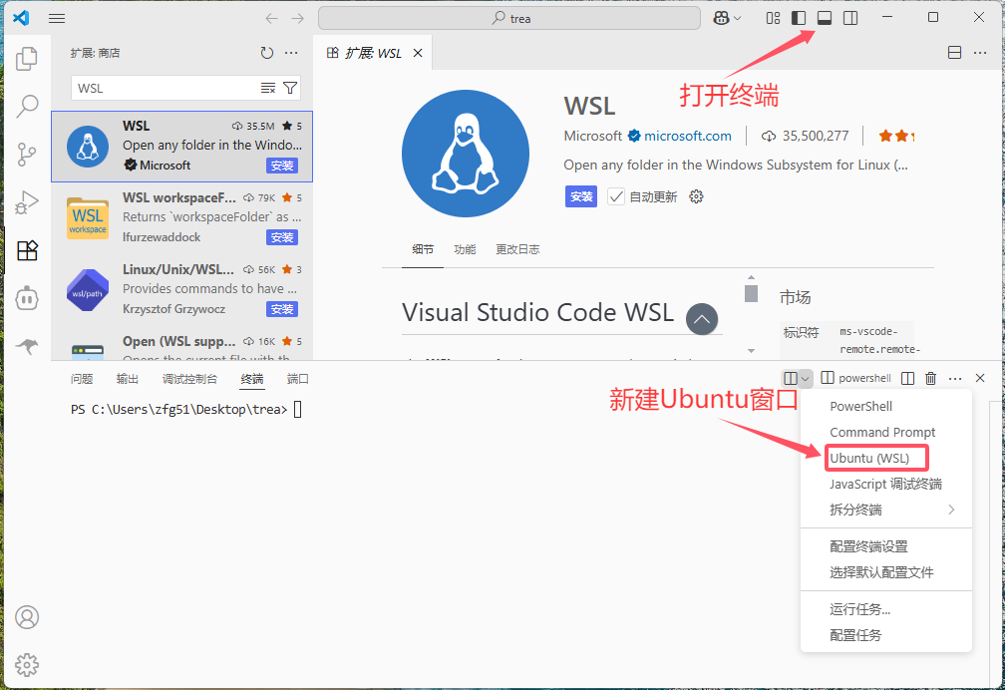Screen dimensions: 1005x690
Task: Select 配置任务 menu item
Action: coord(886,635)
